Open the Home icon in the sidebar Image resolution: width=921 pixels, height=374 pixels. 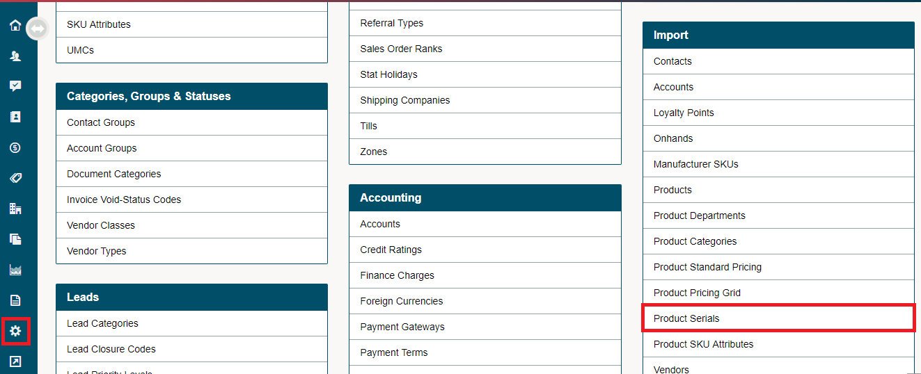15,25
